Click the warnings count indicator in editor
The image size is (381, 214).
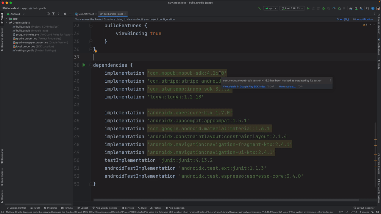366,25
